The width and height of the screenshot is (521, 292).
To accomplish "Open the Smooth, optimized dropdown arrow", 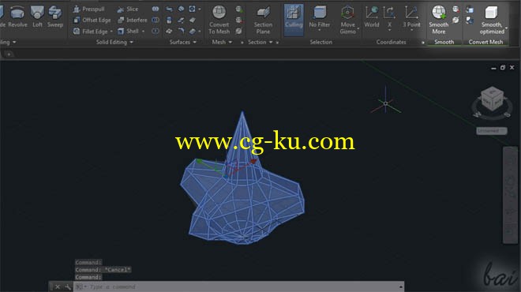I will click(x=506, y=28).
